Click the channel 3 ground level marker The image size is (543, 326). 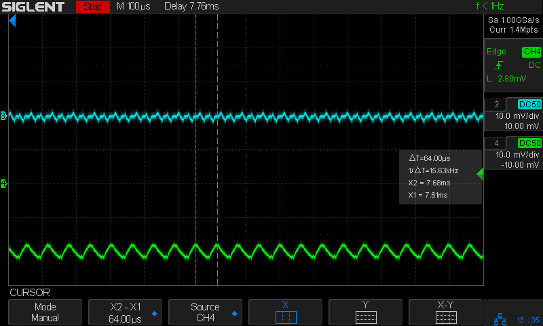[x=3, y=116]
